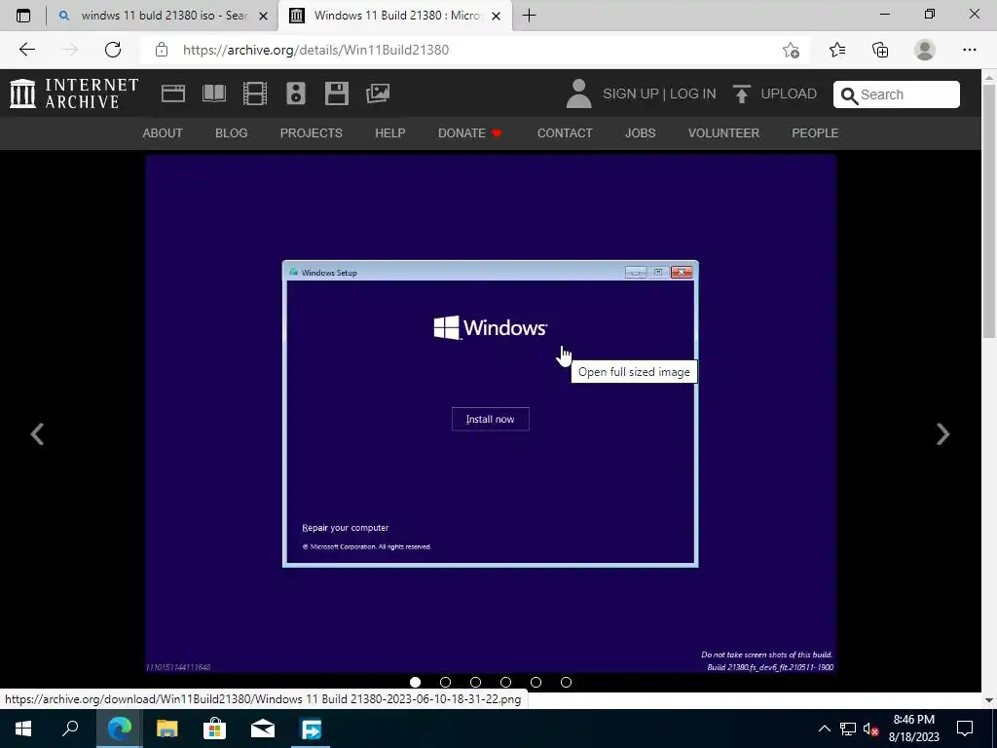
Task: Open the PROJECTS menu item
Action: coord(311,132)
